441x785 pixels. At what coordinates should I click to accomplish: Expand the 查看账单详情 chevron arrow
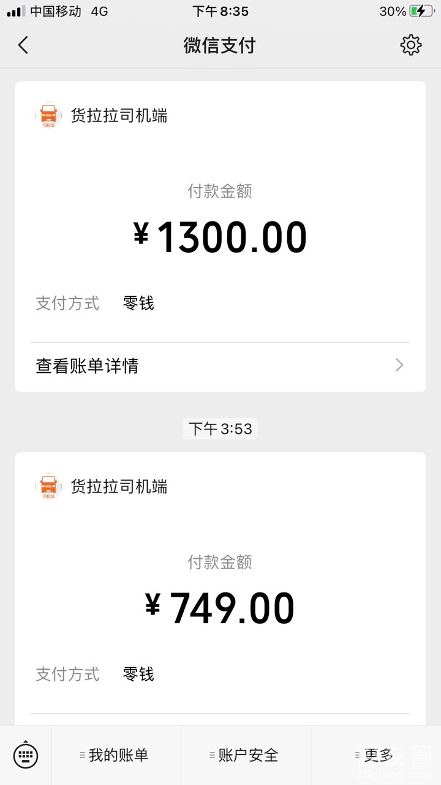point(399,366)
